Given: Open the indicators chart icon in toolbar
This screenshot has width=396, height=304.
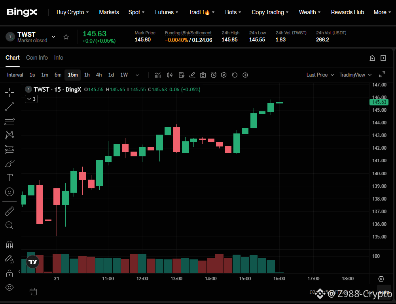Looking at the screenshot, I should coord(158,75).
